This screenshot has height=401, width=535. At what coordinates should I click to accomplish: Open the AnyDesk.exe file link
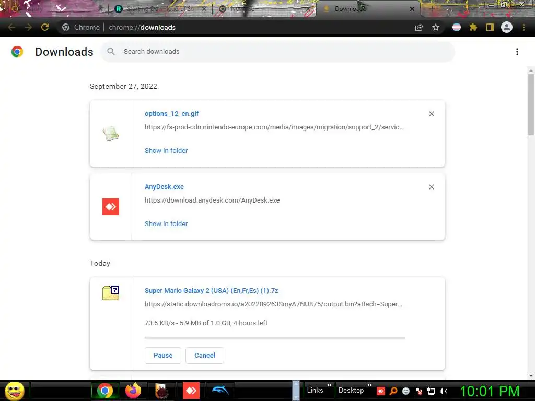point(164,187)
